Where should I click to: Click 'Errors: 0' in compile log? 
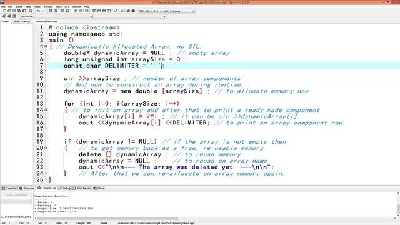tap(46, 202)
